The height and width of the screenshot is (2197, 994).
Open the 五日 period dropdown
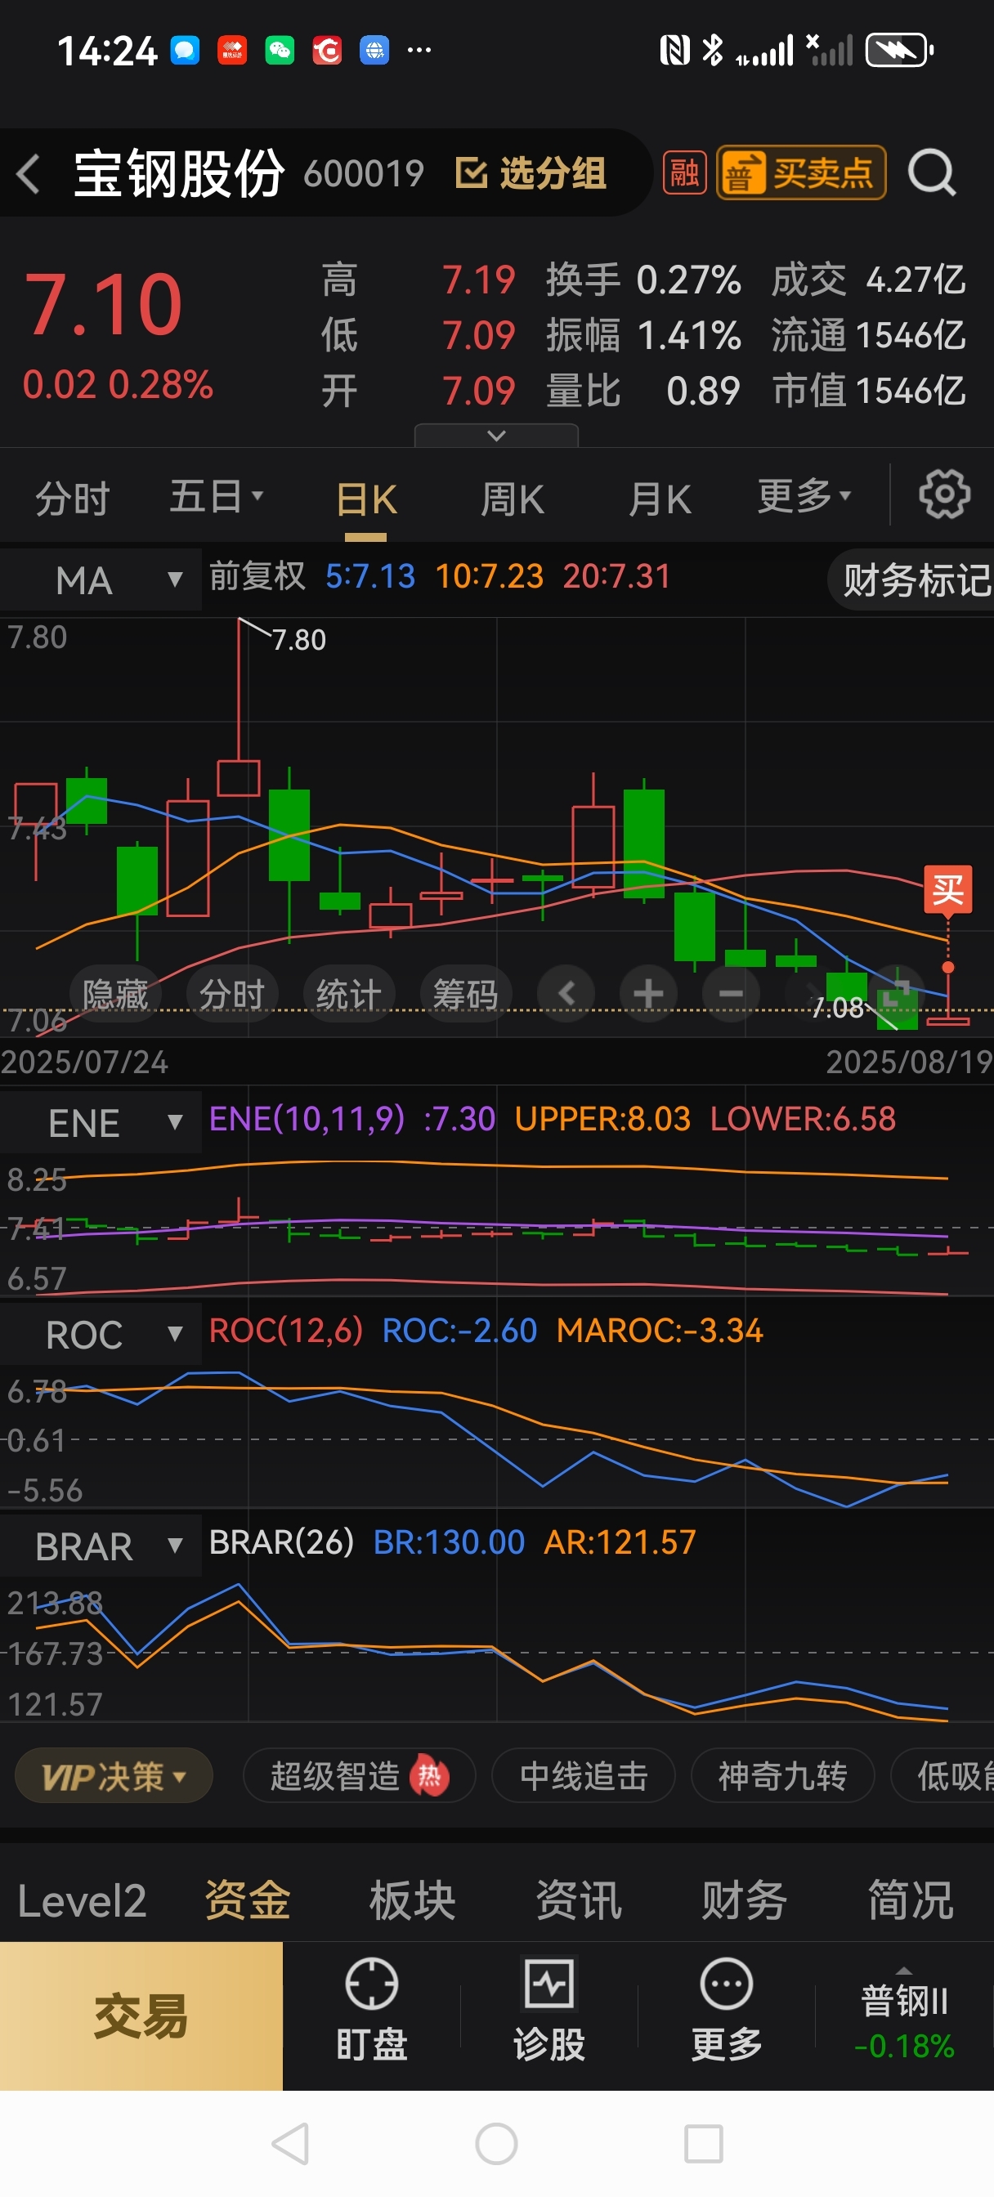(216, 496)
